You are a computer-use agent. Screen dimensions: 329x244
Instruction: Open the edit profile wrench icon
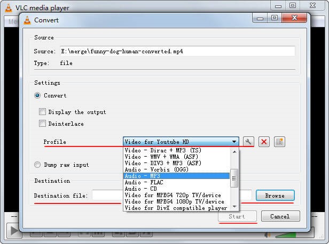click(x=248, y=142)
